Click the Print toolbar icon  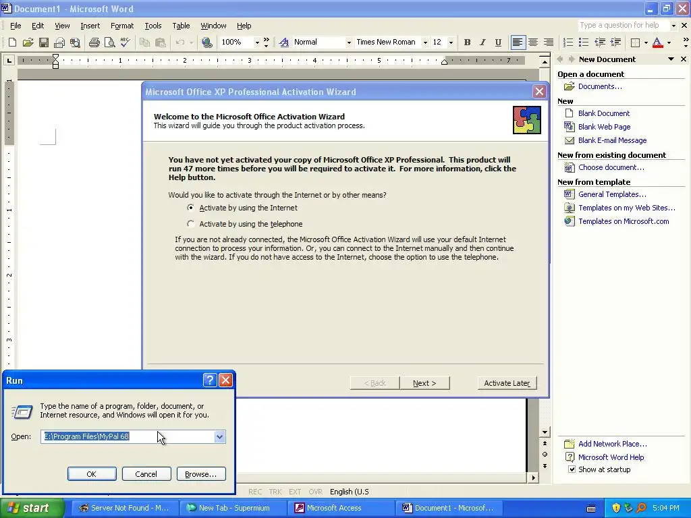[x=94, y=42]
